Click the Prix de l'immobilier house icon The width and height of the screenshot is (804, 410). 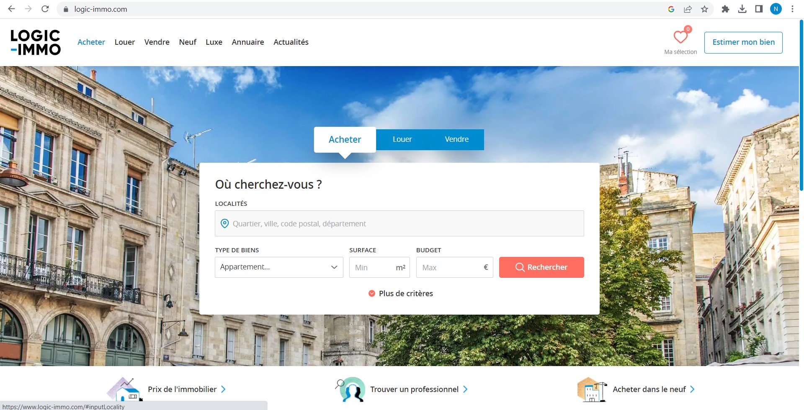pos(124,389)
